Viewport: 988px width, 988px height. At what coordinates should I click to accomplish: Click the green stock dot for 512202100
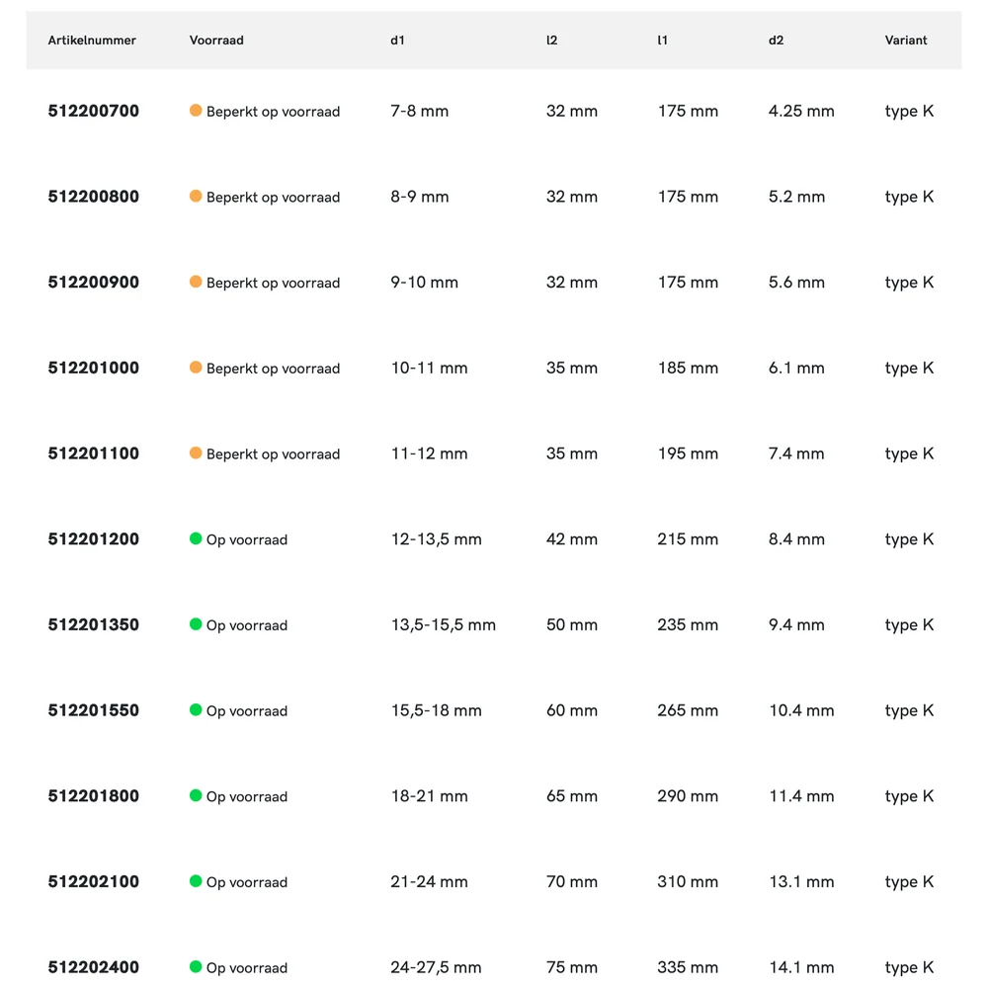pyautogui.click(x=196, y=881)
